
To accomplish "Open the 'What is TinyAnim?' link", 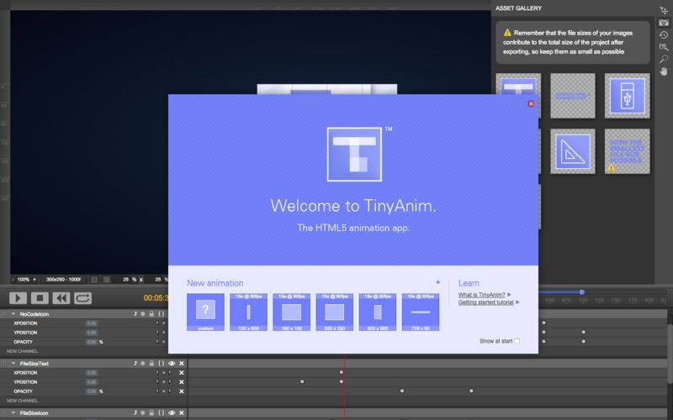I will point(481,295).
